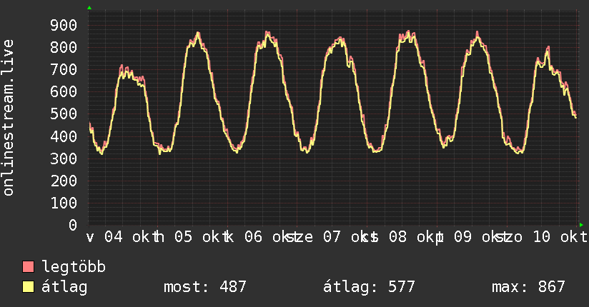Viewport: 589px width, 307px height.
Task: Click the 100 y-axis label
Action: point(64,203)
